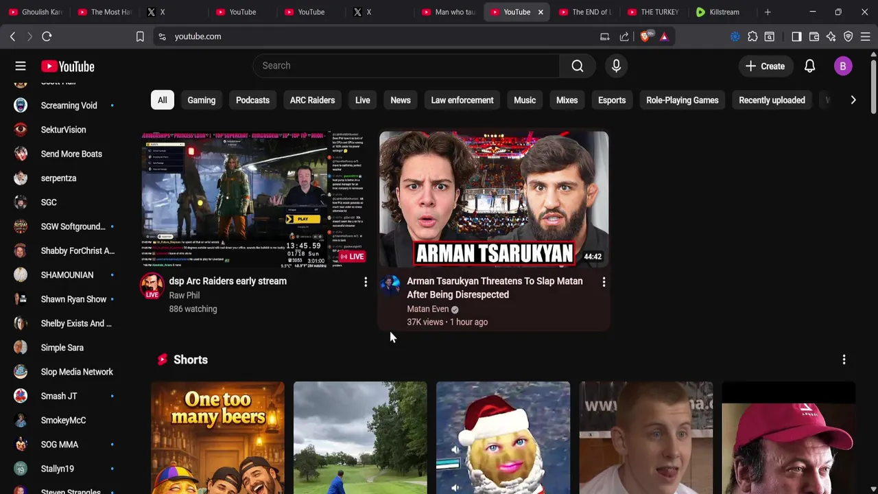Start voice search with microphone icon
The height and width of the screenshot is (494, 878).
click(x=616, y=66)
